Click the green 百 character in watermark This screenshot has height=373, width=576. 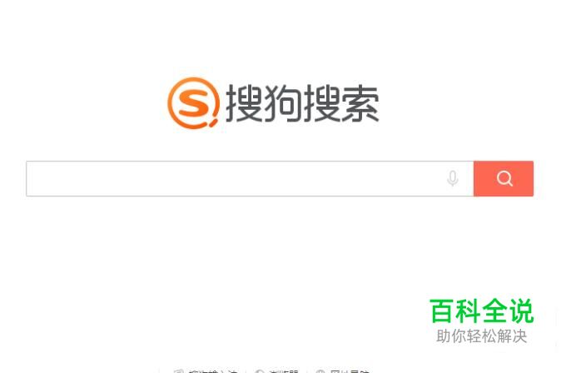[441, 311]
